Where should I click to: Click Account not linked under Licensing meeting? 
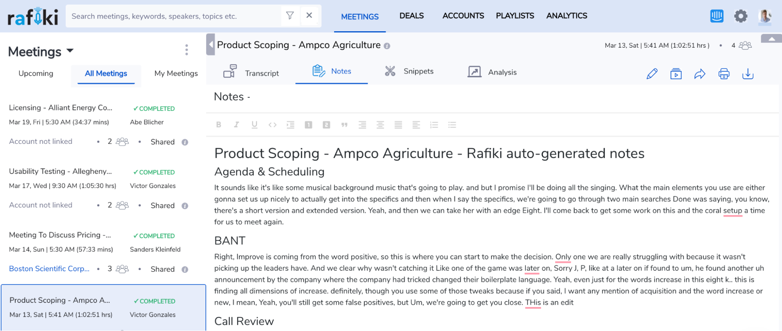point(41,141)
